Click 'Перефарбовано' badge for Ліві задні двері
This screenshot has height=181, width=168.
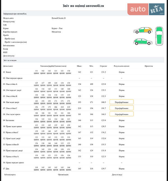[x=122, y=102]
